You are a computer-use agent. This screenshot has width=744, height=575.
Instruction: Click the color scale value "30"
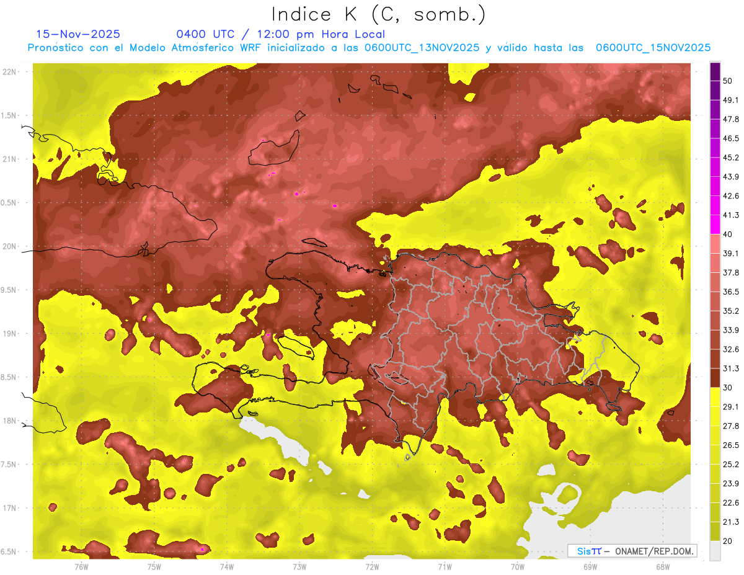[x=728, y=388]
